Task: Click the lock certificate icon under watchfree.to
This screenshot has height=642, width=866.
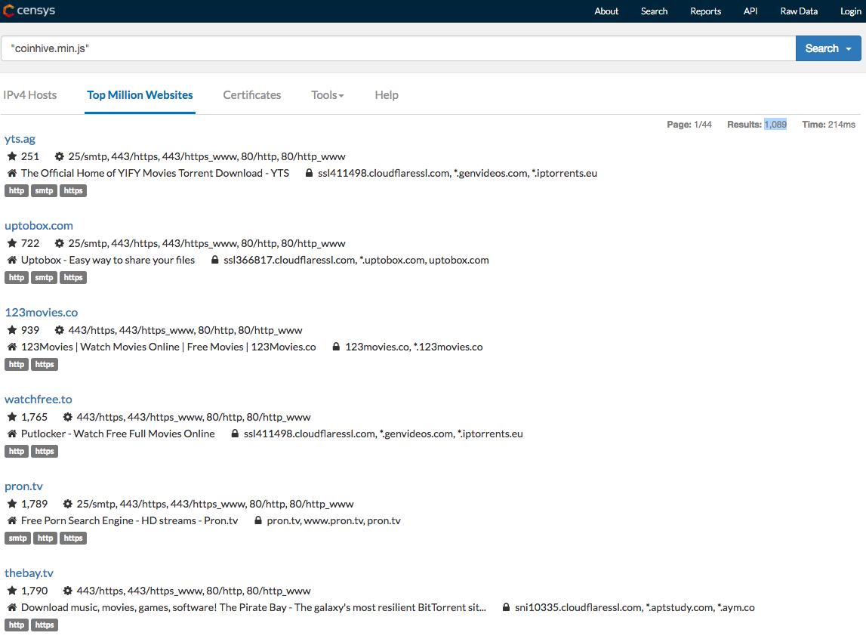Action: [235, 434]
